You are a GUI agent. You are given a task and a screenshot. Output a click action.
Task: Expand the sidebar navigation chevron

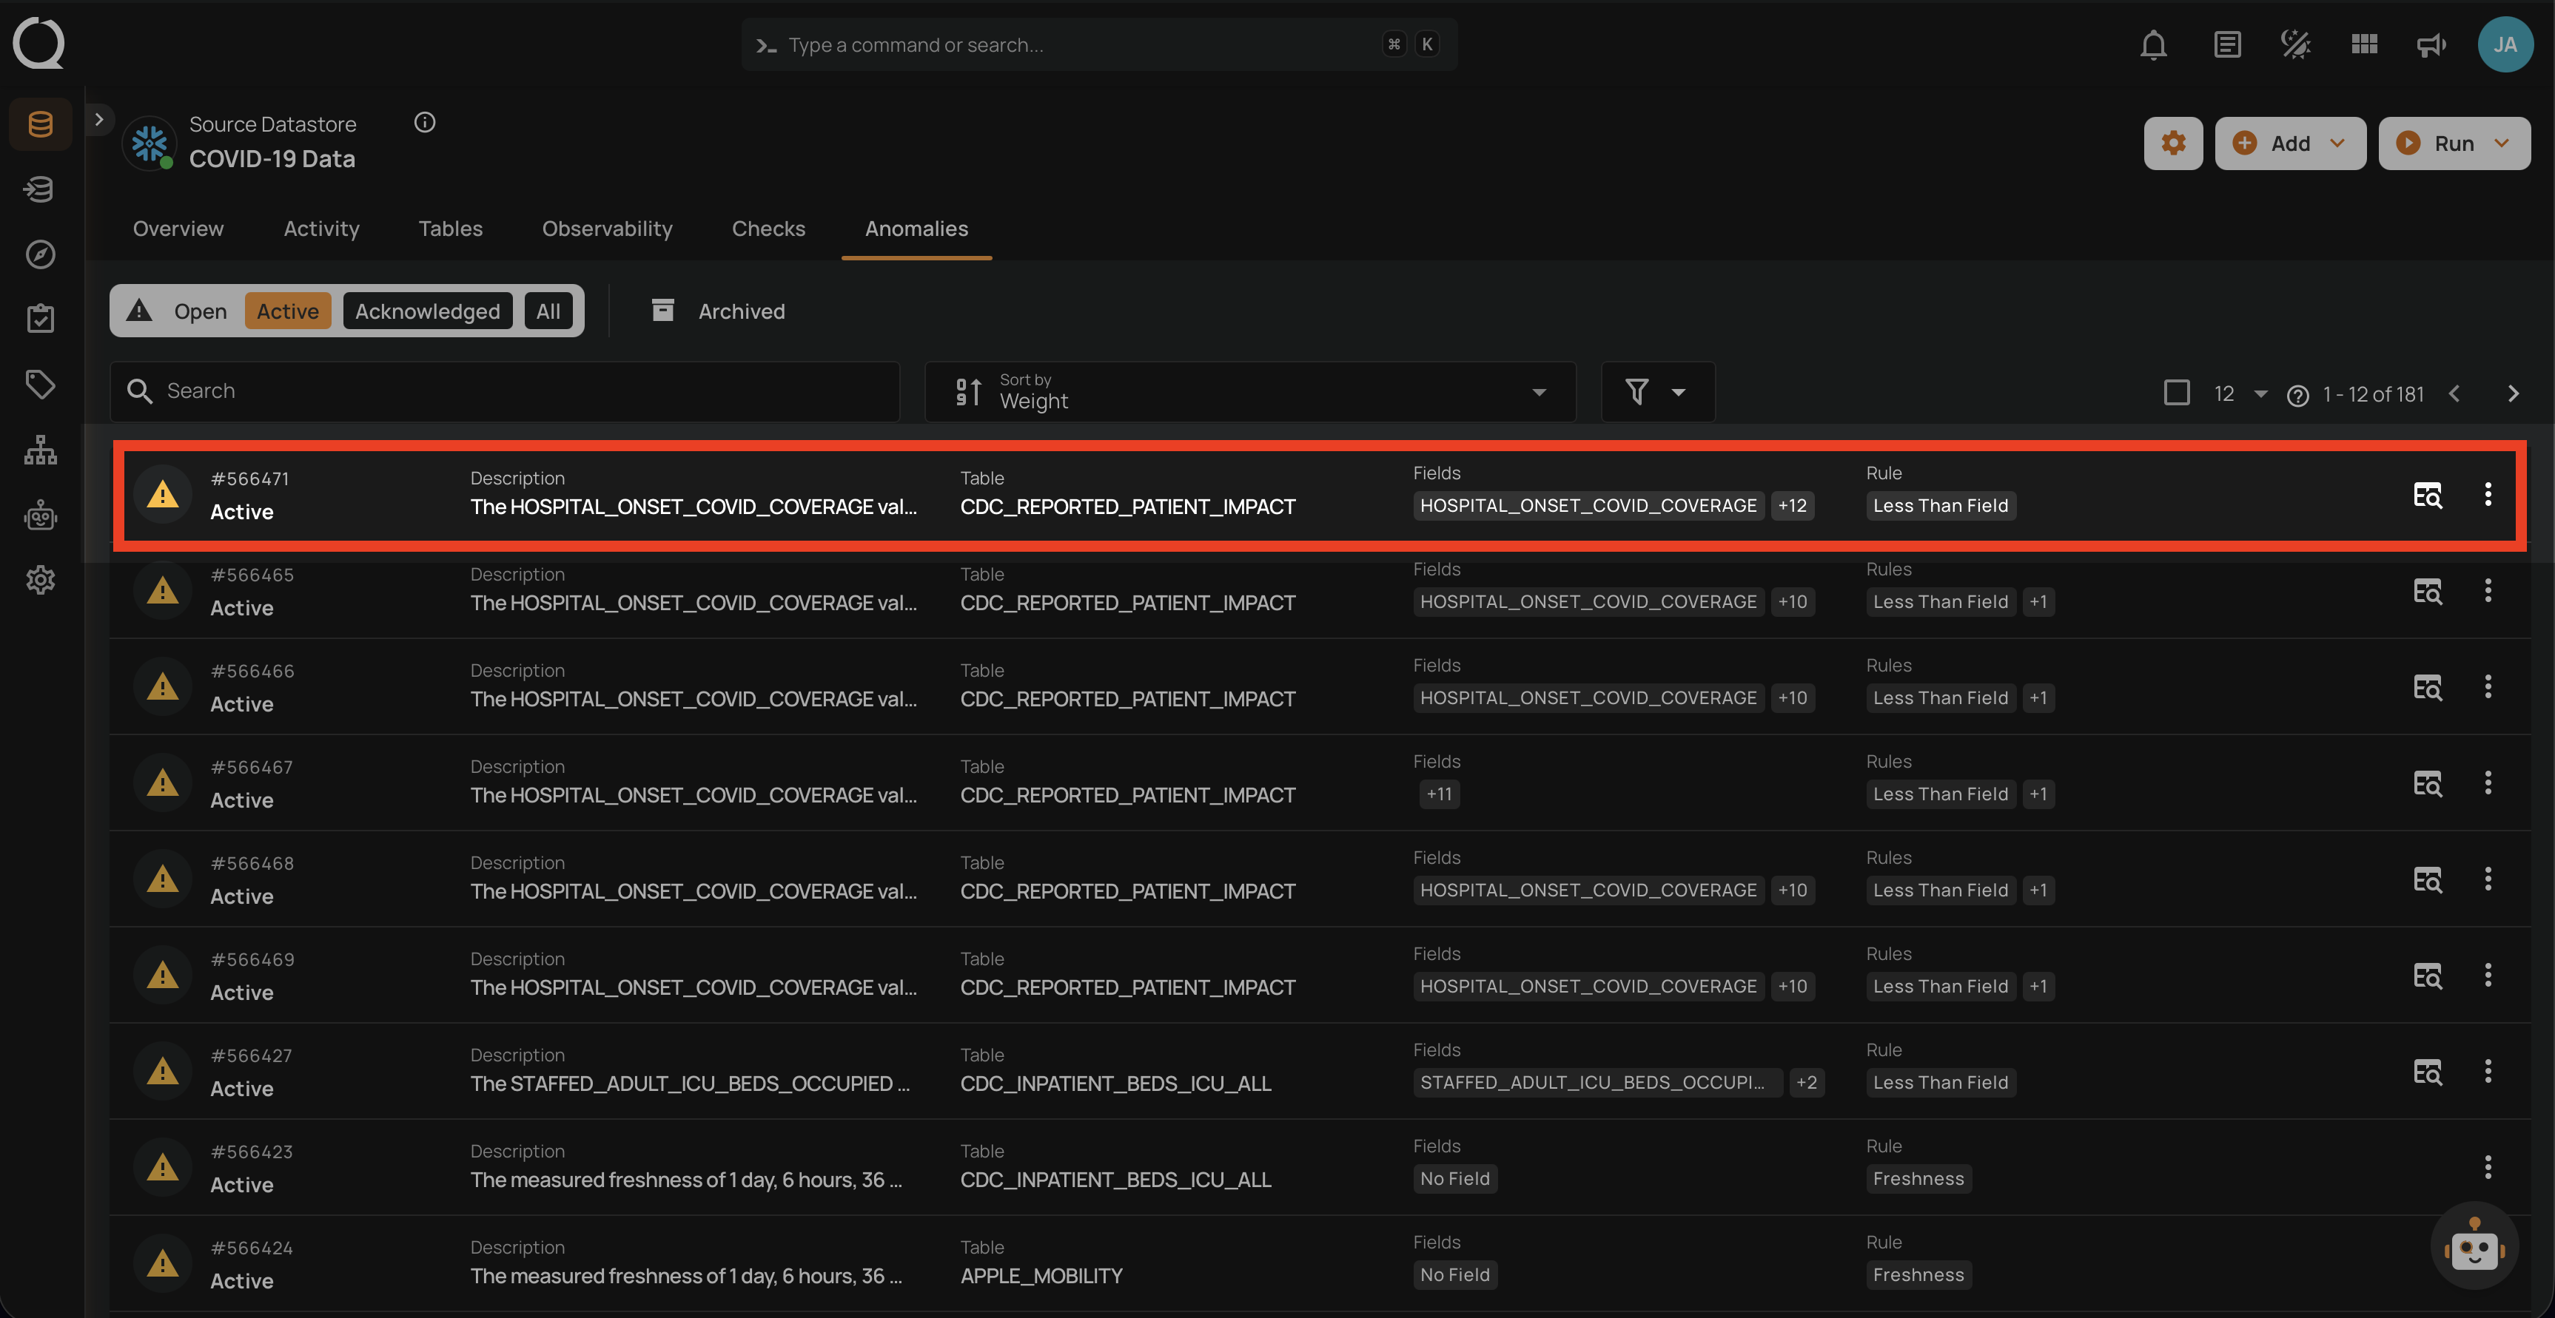[x=98, y=119]
